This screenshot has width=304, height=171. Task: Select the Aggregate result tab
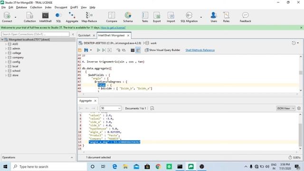[x=85, y=101]
